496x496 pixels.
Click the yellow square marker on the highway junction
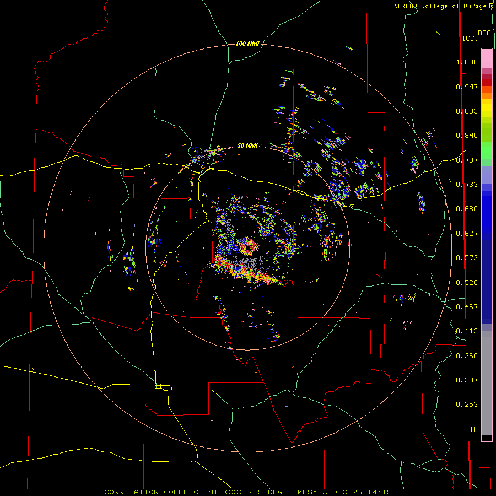click(158, 386)
